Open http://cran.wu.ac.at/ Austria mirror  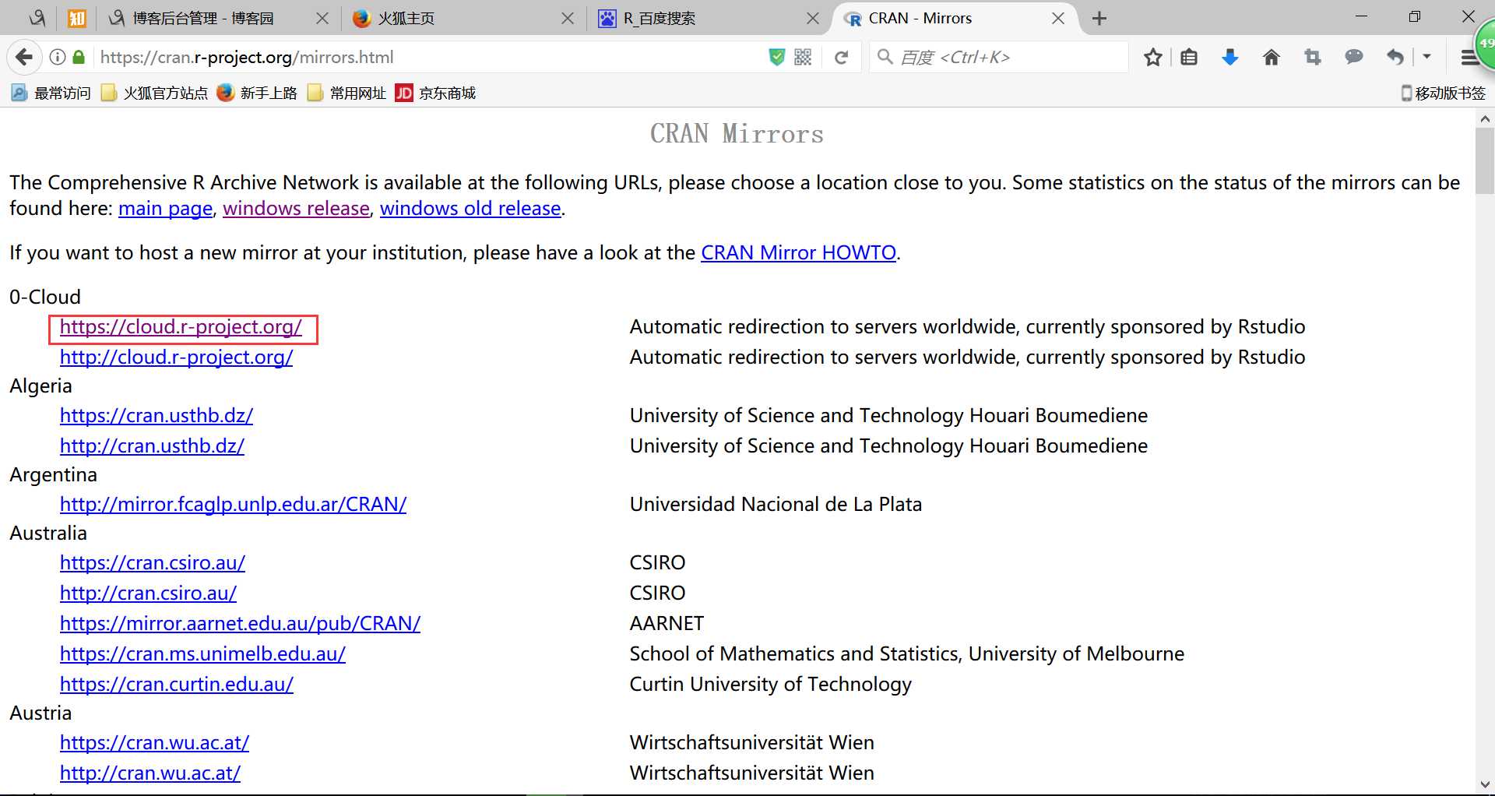(150, 773)
